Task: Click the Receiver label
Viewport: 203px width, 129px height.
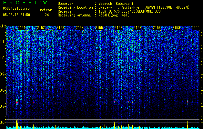Action: point(66,11)
